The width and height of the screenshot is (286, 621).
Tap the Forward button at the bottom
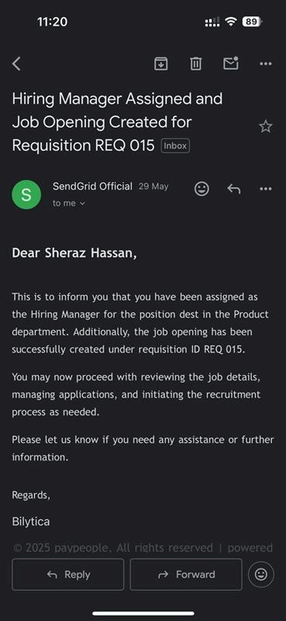pyautogui.click(x=186, y=574)
